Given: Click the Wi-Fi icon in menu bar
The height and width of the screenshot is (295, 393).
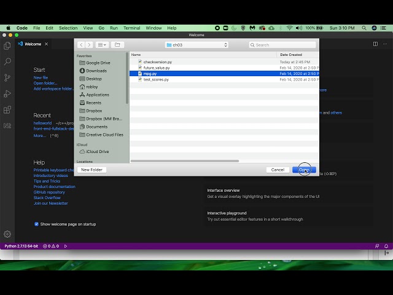Looking at the screenshot, I should tap(289, 28).
